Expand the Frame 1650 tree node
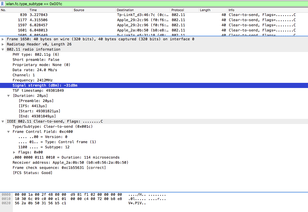The image size is (308, 212). tap(3, 39)
